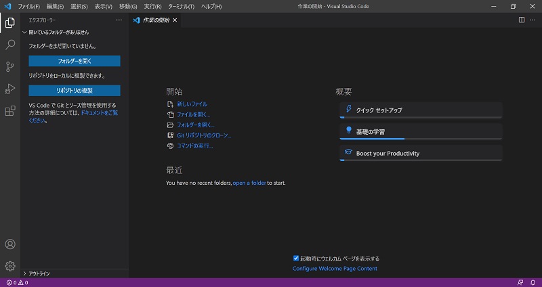Image resolution: width=542 pixels, height=287 pixels.
Task: Open the Run and Debug view icon
Action: (x=10, y=89)
